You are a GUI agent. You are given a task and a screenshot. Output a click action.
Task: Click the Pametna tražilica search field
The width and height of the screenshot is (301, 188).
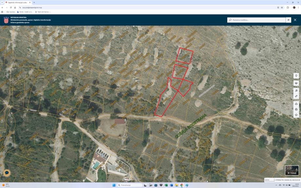(x=256, y=20)
